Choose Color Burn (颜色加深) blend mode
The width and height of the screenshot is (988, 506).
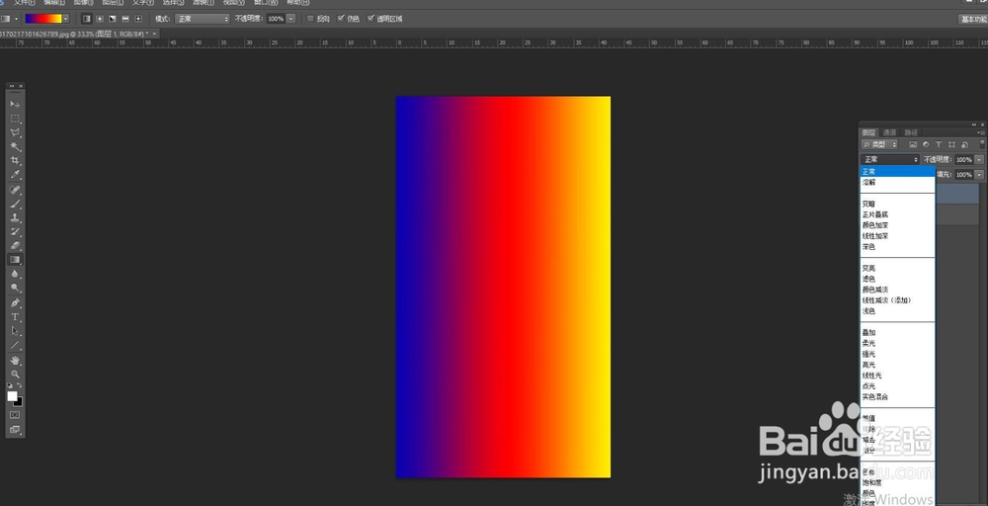pyautogui.click(x=897, y=225)
